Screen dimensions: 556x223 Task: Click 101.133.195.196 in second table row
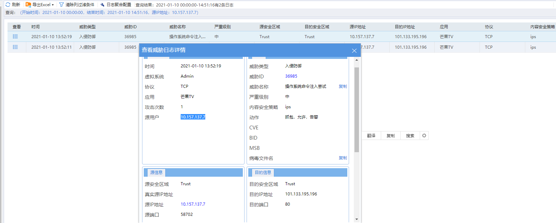[411, 47]
